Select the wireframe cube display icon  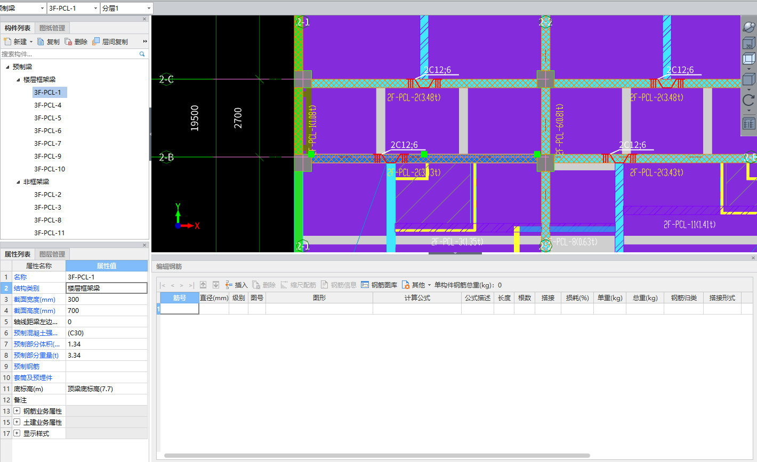749,58
